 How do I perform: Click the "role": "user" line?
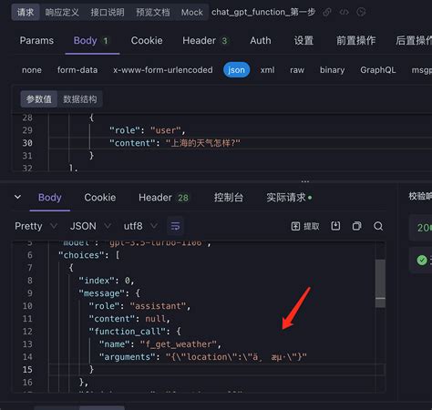pos(147,130)
